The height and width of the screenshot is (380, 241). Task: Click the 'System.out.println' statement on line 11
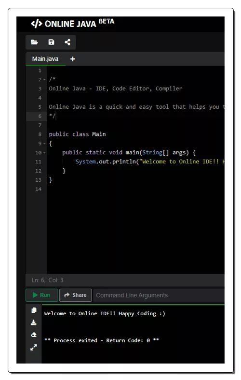tap(150, 161)
